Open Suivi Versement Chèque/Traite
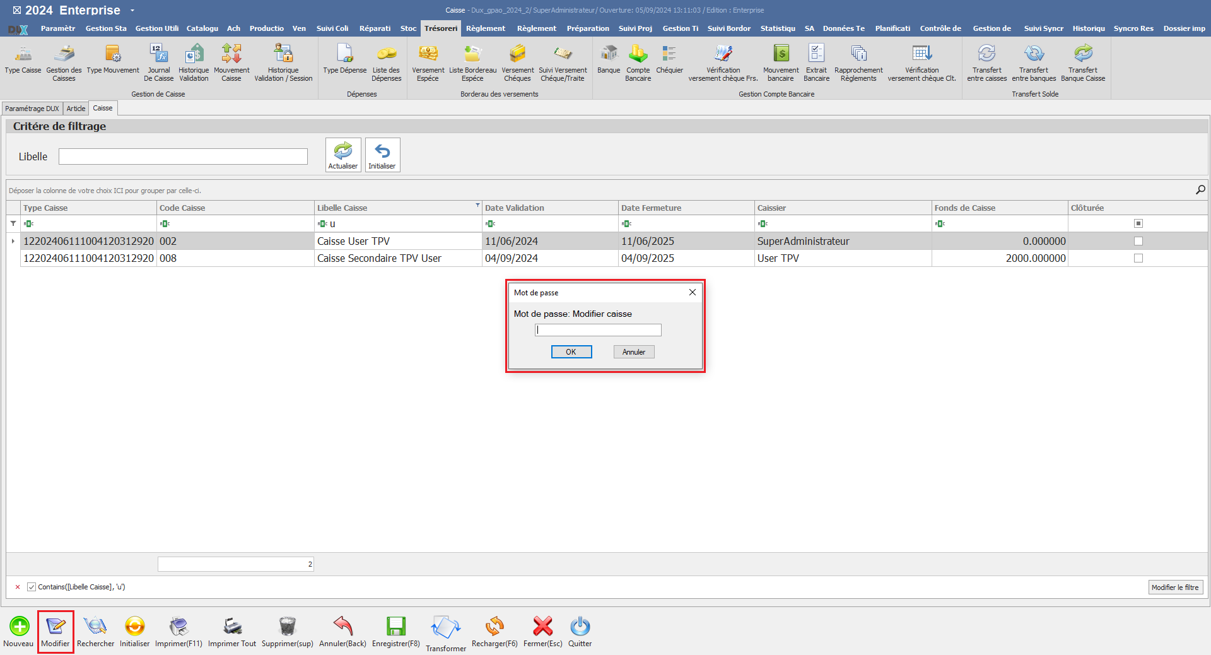Screen dimensions: 1211x655 click(x=563, y=62)
